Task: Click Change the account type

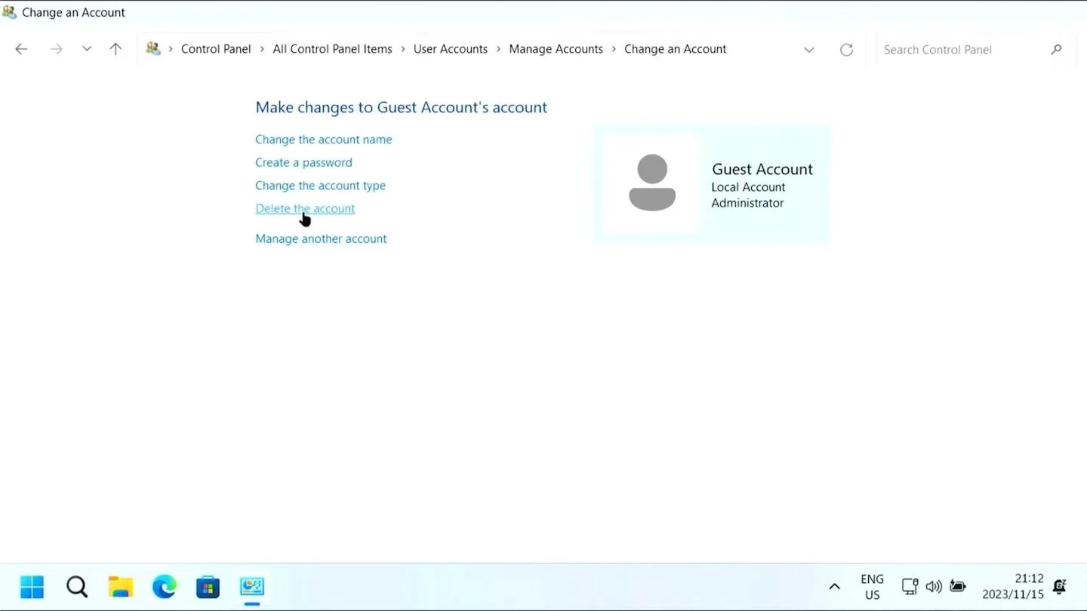Action: click(320, 186)
